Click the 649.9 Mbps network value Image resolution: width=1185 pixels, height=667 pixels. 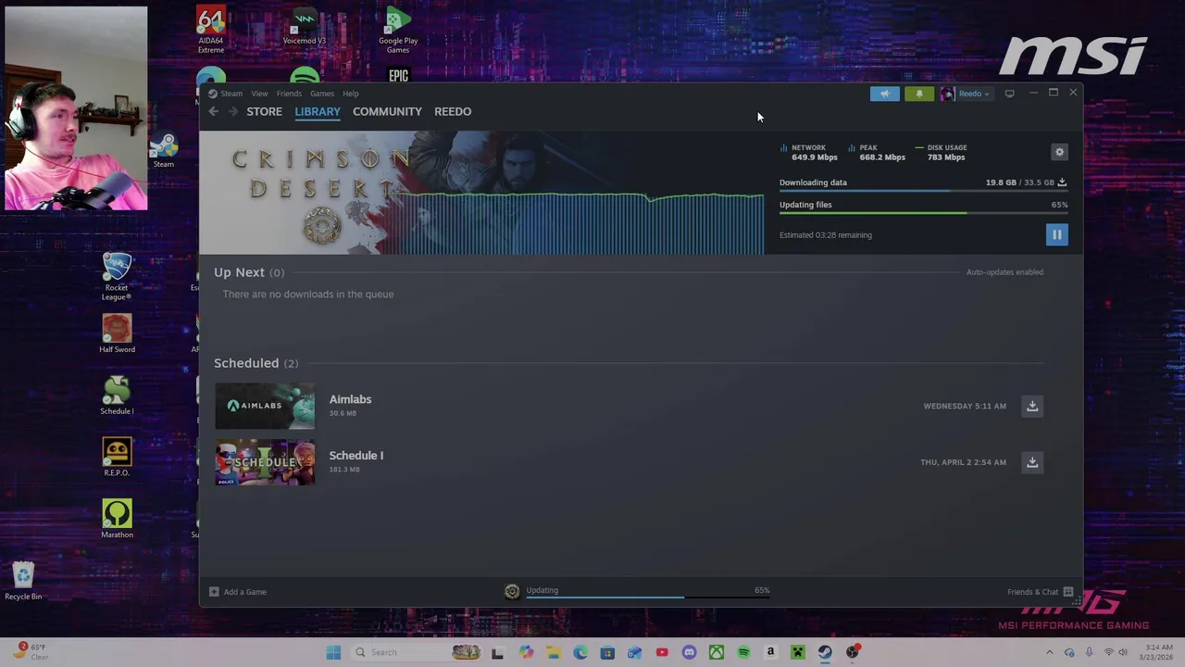[x=815, y=157]
